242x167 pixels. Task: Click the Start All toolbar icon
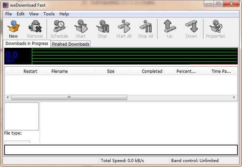click(x=123, y=29)
